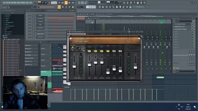Click the Input Sens fader handle
The image size is (198, 111).
74,65
